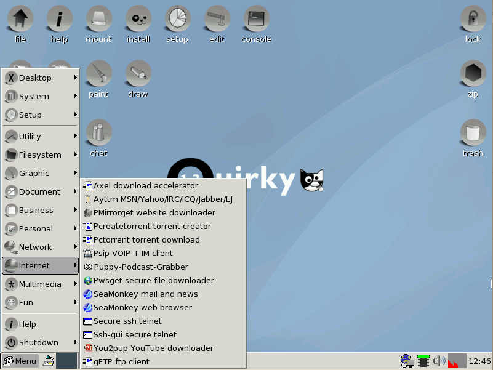Launch Ayttm MSN/Yahoo/IRC/ICQ/Jabber/LJ client
493x370 pixels.
(x=163, y=199)
